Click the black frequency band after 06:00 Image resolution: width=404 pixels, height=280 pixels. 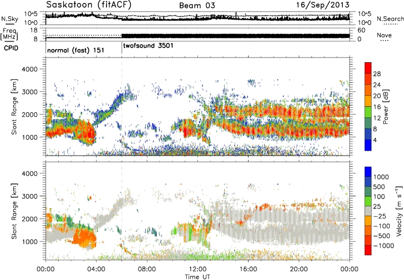(235, 36)
